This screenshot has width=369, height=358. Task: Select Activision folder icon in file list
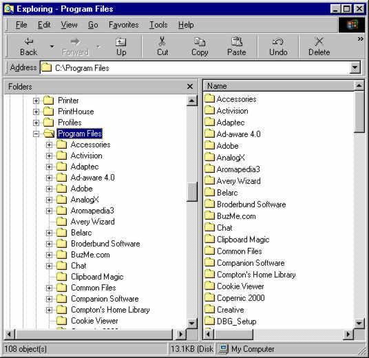(209, 110)
